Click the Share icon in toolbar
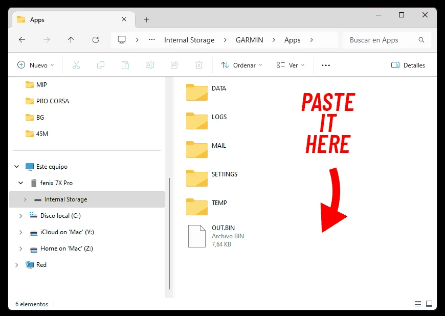Screen dimensions: 445x316 click(x=174, y=65)
